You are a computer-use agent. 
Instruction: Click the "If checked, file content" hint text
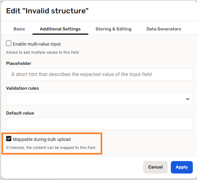tap(50, 148)
